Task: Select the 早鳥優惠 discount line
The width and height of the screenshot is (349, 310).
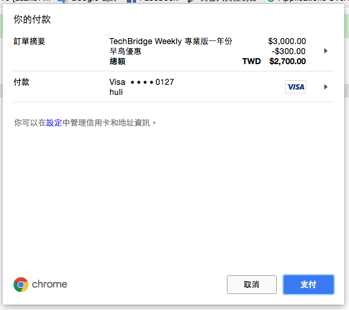Action: coord(125,51)
